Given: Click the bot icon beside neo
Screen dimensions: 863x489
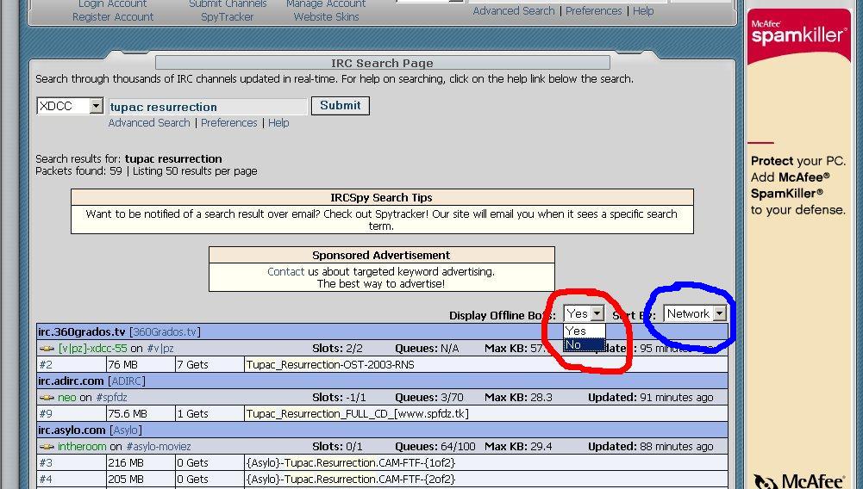Looking at the screenshot, I should (47, 397).
